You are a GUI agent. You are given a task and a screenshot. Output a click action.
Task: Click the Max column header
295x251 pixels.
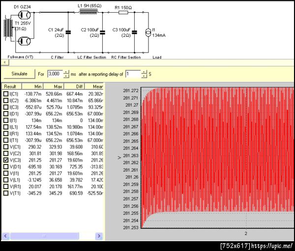click(54, 86)
